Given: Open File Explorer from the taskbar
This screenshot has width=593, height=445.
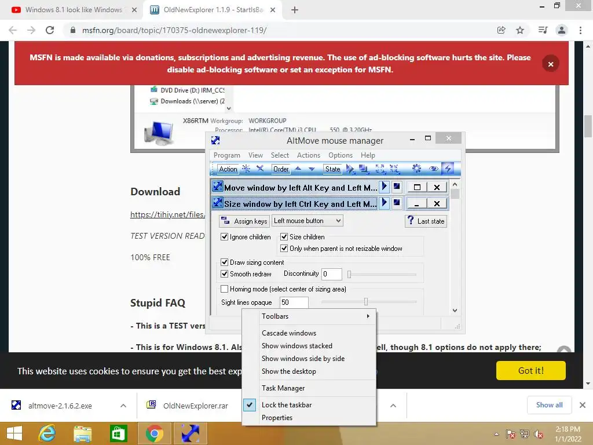Looking at the screenshot, I should [82, 433].
